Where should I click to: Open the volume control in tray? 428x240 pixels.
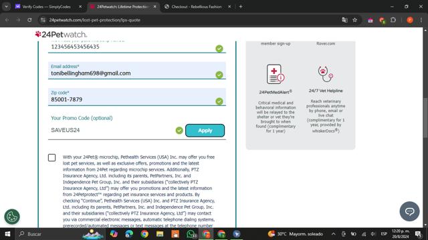click(x=373, y=234)
